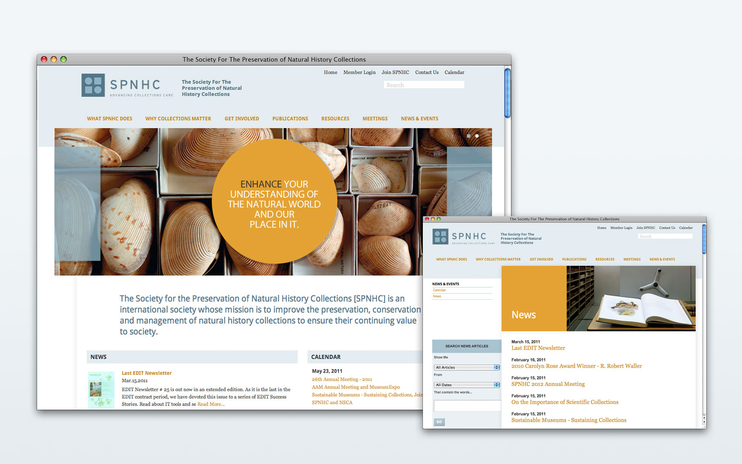Image resolution: width=742 pixels, height=464 pixels.
Task: Select the first carousel dot on the shell banner
Action: click(x=468, y=136)
